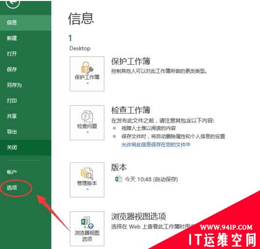This screenshot has width=260, height=249.
Task: Click the 保护工作簿 heading text
Action: (130, 61)
